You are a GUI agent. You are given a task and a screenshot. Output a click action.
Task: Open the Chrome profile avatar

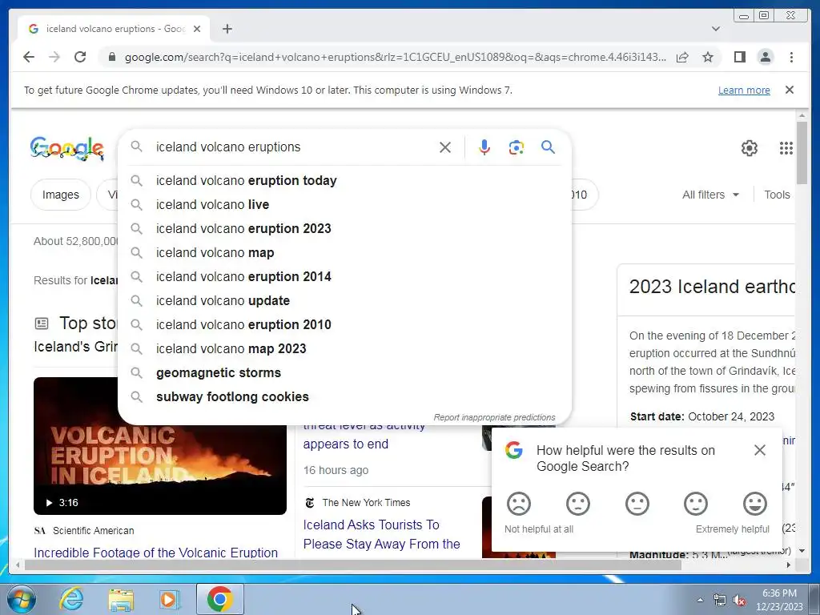[765, 57]
